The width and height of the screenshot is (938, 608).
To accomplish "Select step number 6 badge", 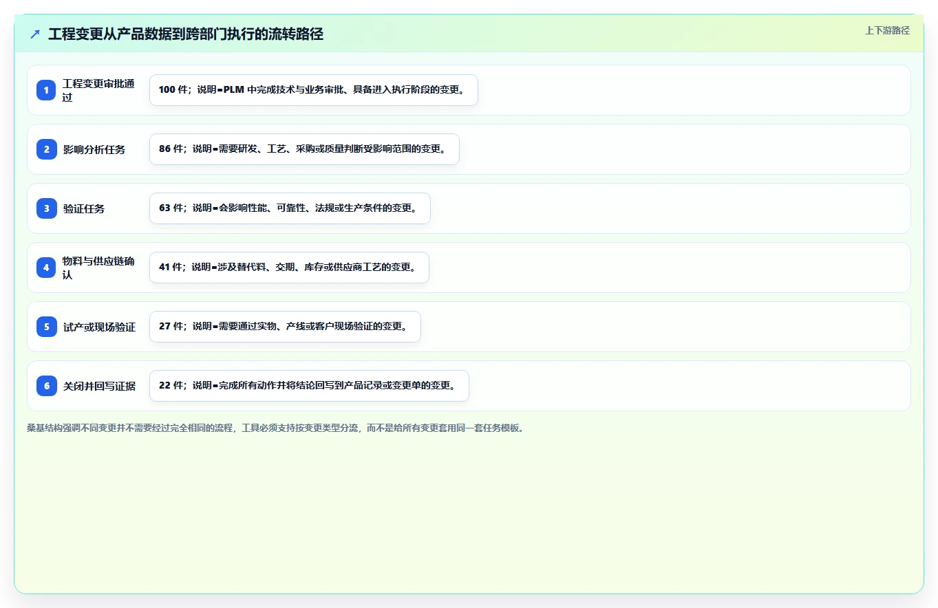I will click(47, 386).
